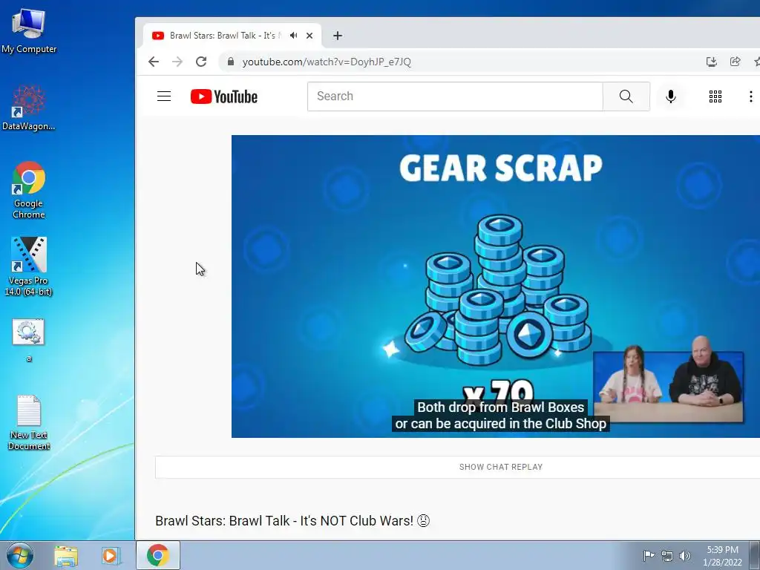The height and width of the screenshot is (570, 760).
Task: Open Action Center flag tray icon
Action: point(649,555)
